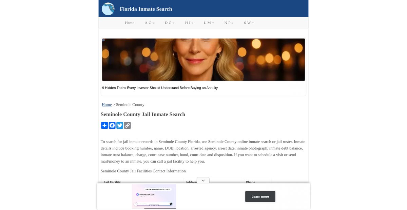Click the Florida Inmate Search logo icon
The height and width of the screenshot is (210, 407).
click(x=108, y=9)
